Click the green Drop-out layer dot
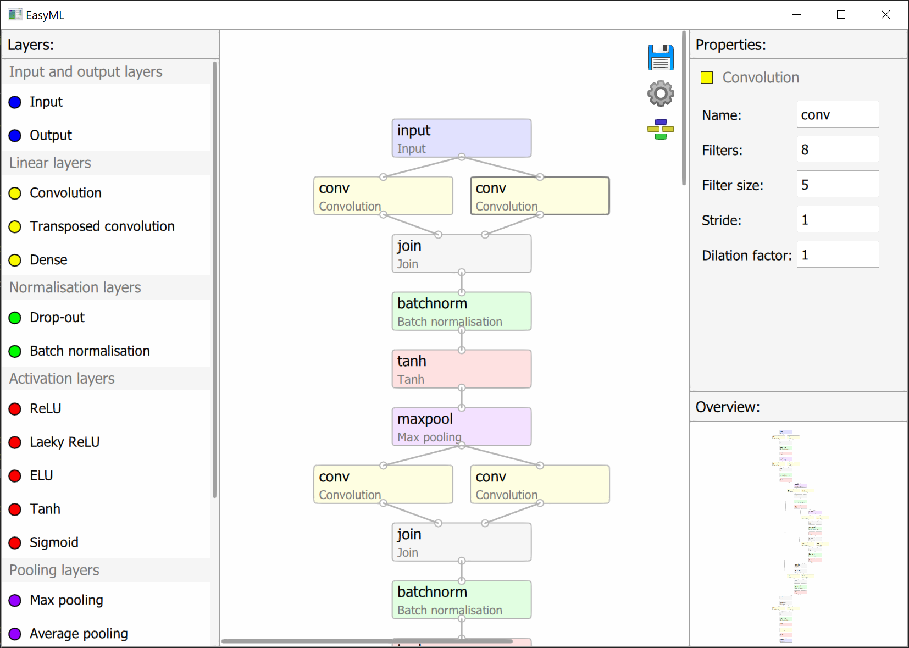The width and height of the screenshot is (909, 648). [x=15, y=318]
